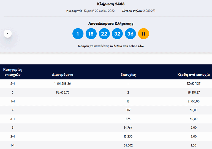Click the 'Επιτυχίες' column header

[128, 75]
